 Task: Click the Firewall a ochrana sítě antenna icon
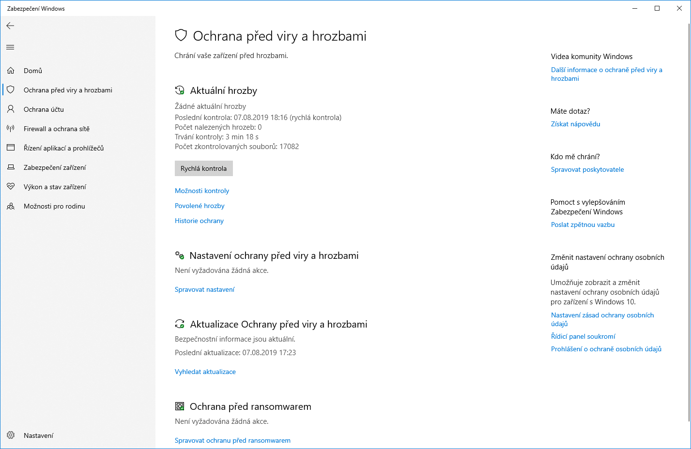(11, 129)
